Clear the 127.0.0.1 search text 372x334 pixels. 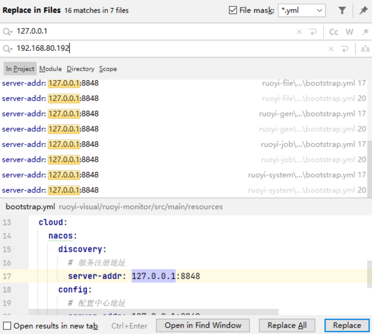tap(299, 32)
